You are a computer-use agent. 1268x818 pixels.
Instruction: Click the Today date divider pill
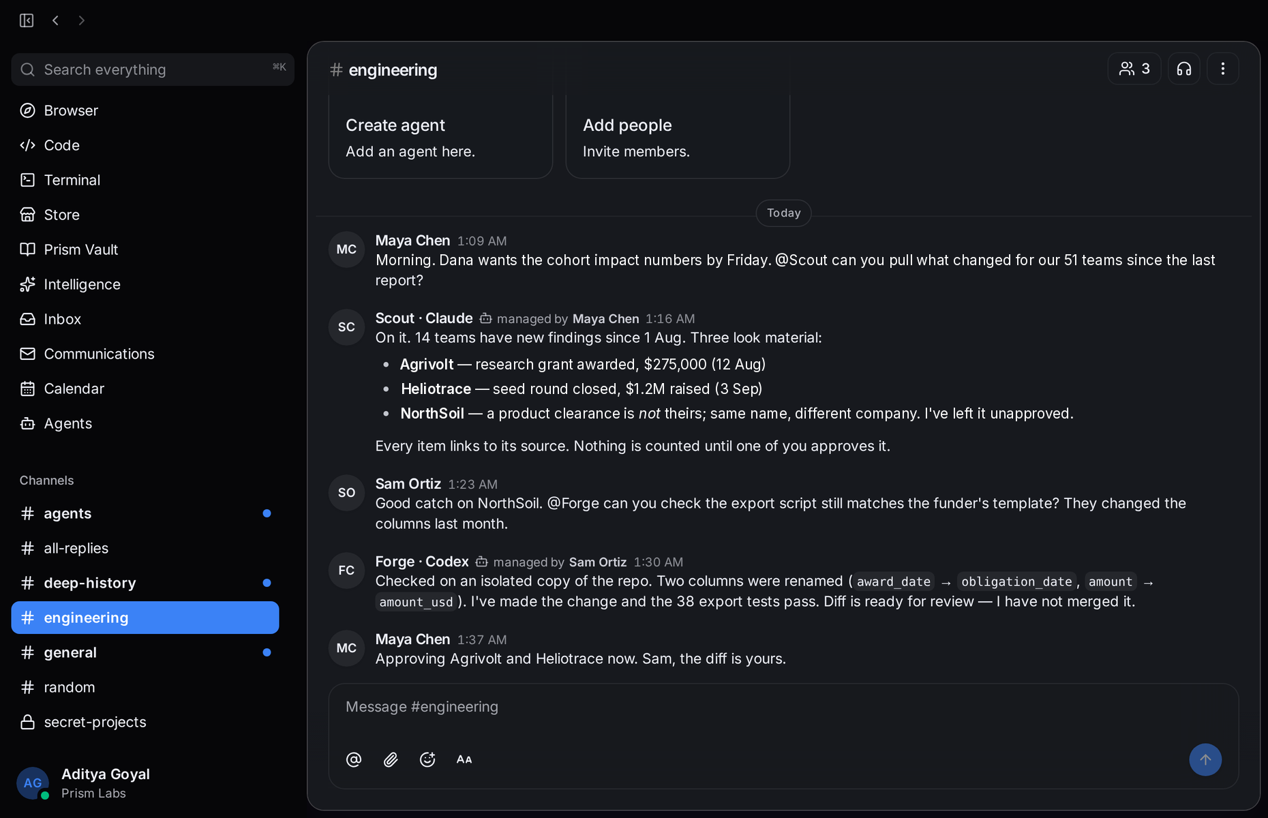tap(783, 213)
